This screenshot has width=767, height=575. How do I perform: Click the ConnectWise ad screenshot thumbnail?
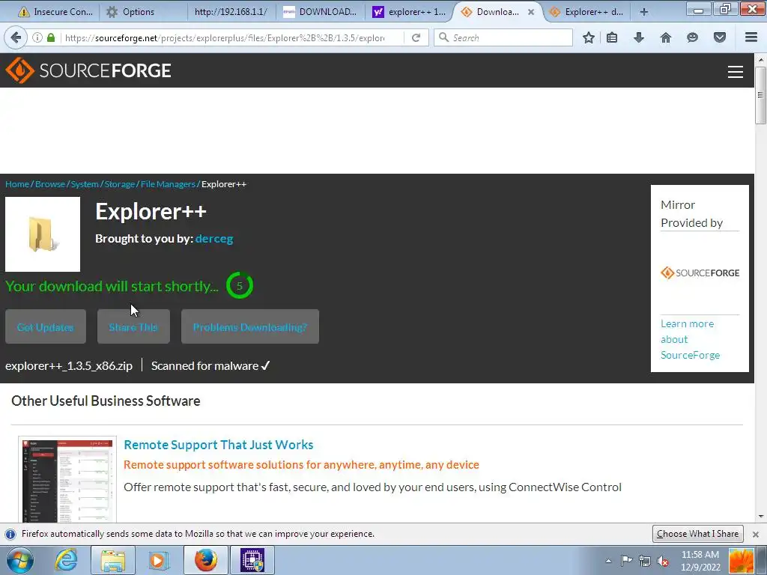click(x=67, y=481)
